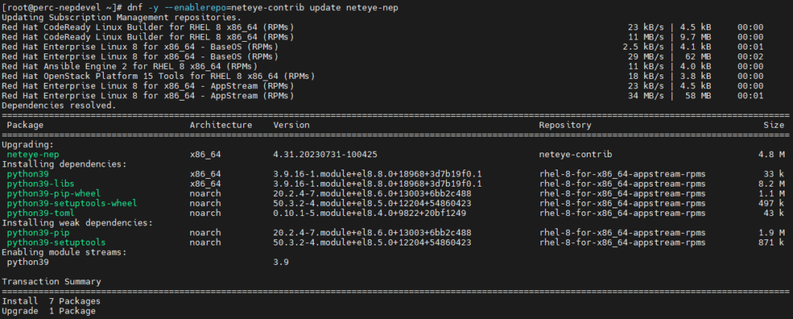Click the 9.7 MB download size

[695, 37]
